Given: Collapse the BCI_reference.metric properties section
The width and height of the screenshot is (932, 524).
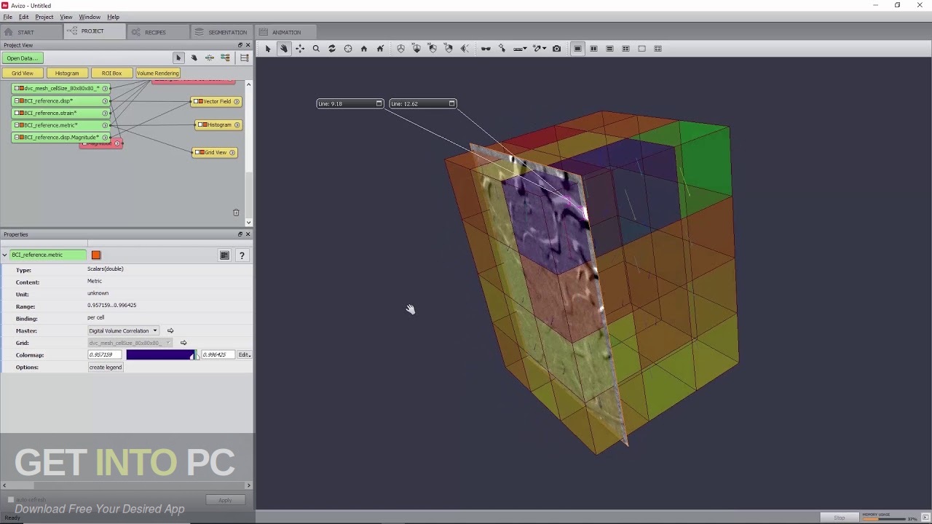Looking at the screenshot, I should point(4,255).
